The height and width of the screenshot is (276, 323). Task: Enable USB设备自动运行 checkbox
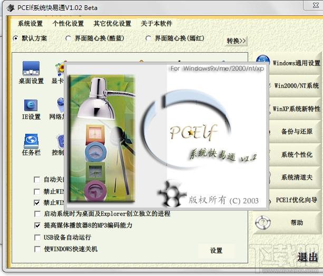click(x=37, y=237)
